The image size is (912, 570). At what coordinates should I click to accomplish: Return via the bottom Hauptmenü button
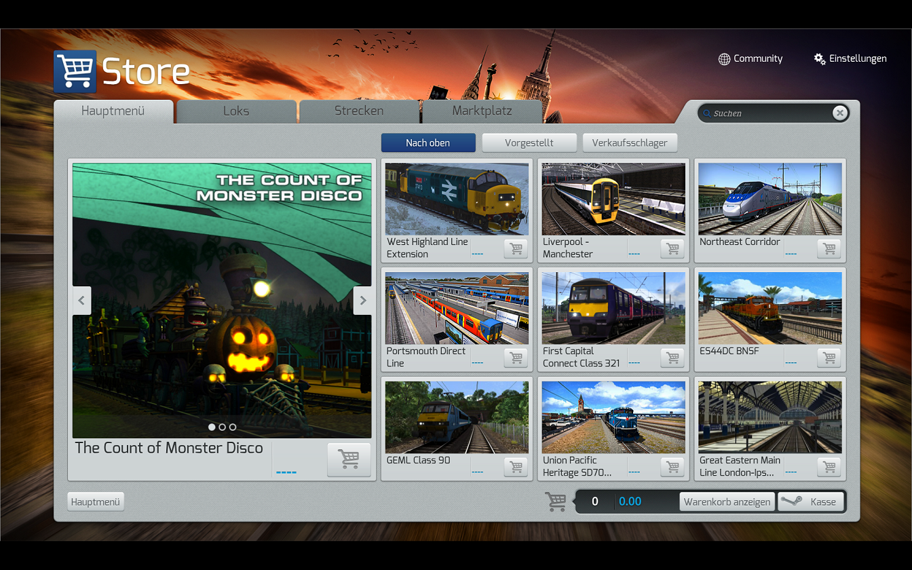[x=96, y=502]
